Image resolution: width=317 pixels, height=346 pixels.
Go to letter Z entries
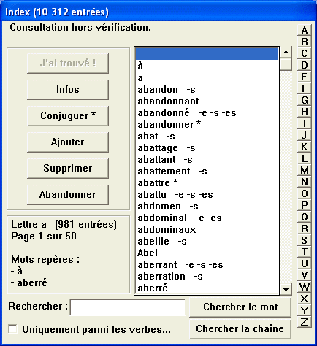point(304,322)
